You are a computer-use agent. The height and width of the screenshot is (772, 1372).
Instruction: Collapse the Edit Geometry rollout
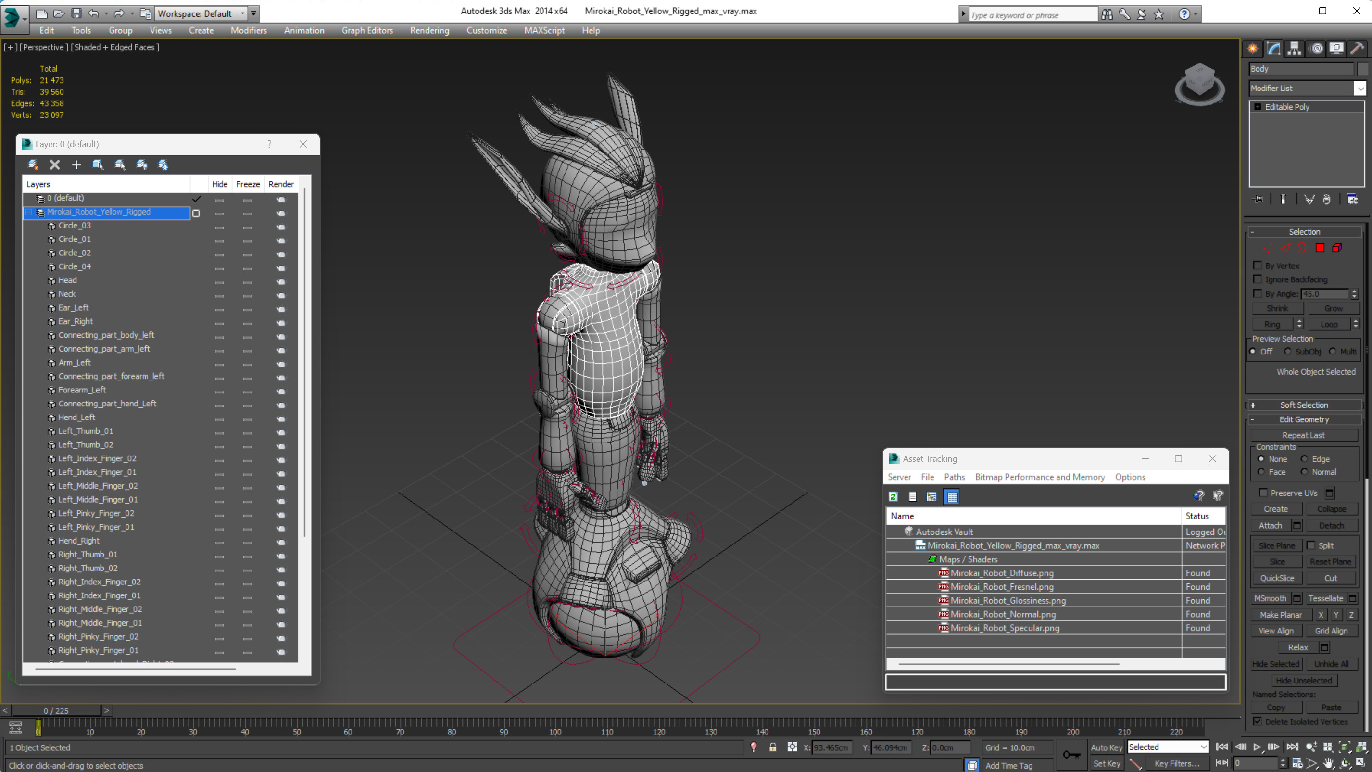[x=1304, y=419]
